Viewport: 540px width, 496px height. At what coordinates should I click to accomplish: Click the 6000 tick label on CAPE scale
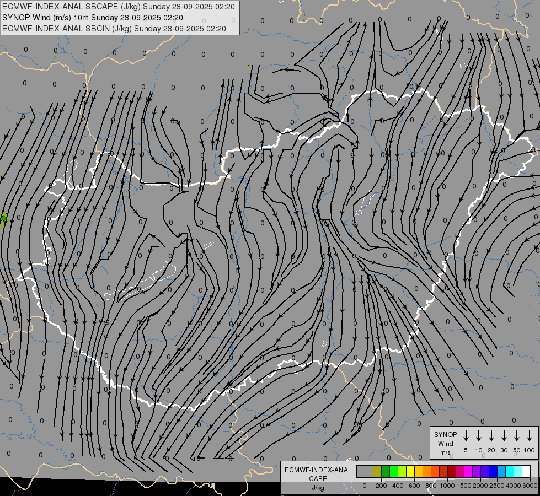coord(530,486)
